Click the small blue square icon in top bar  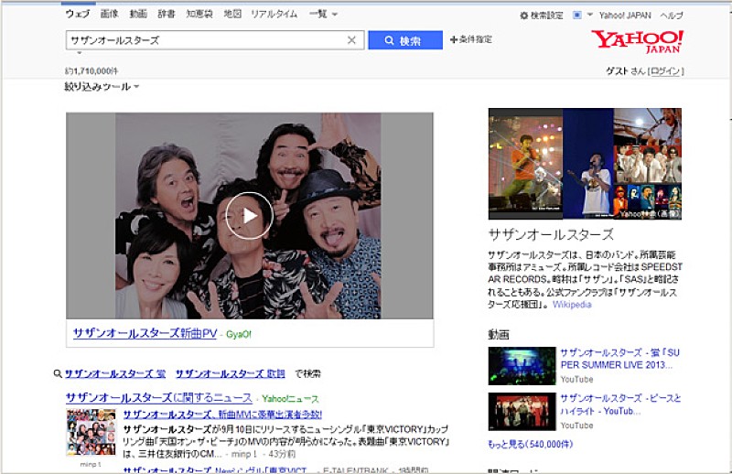(576, 16)
